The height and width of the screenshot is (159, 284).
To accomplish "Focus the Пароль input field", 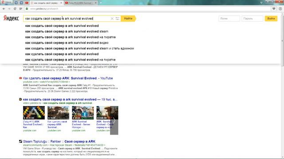I will tap(252, 19).
